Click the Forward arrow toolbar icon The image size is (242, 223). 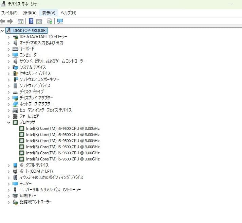coord(10,21)
